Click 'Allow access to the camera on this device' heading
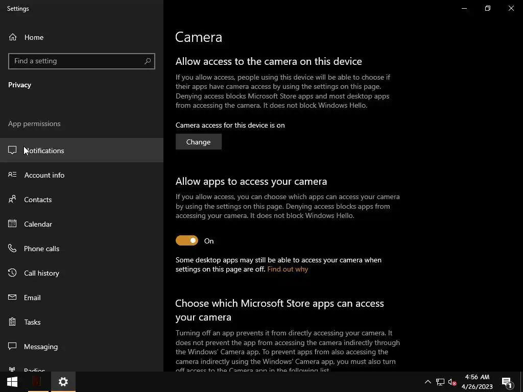Screen dimensions: 523x392 269,61
